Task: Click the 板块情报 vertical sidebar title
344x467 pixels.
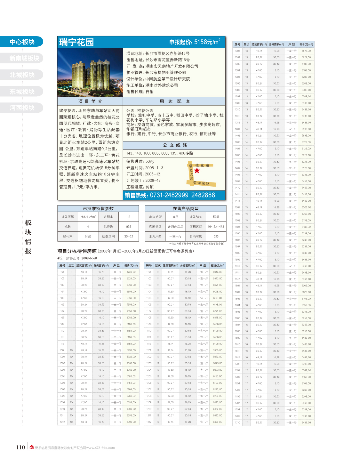Action: (x=28, y=237)
